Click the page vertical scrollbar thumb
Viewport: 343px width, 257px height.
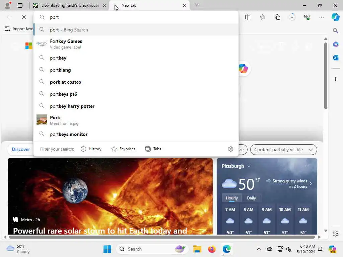[x=326, y=76]
